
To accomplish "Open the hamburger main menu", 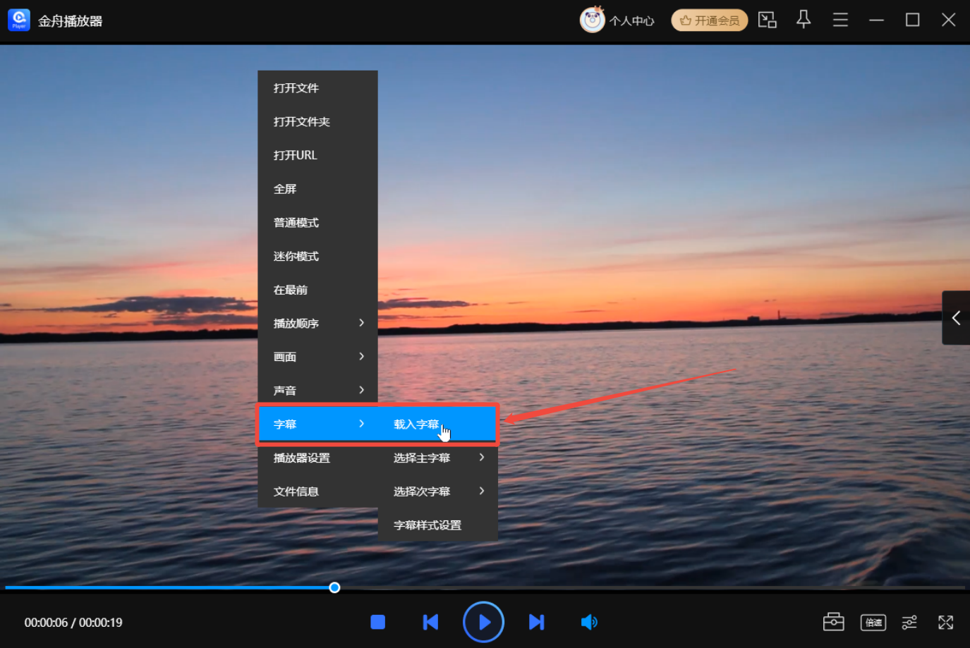I will (x=840, y=20).
